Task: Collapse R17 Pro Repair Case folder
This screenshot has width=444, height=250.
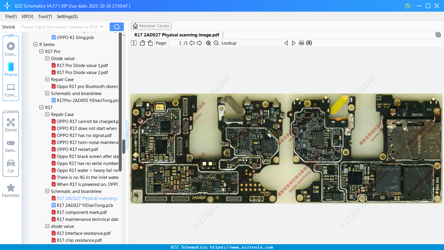Action: 47,79
